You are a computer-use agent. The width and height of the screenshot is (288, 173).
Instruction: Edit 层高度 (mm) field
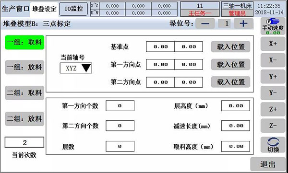tap(236, 106)
